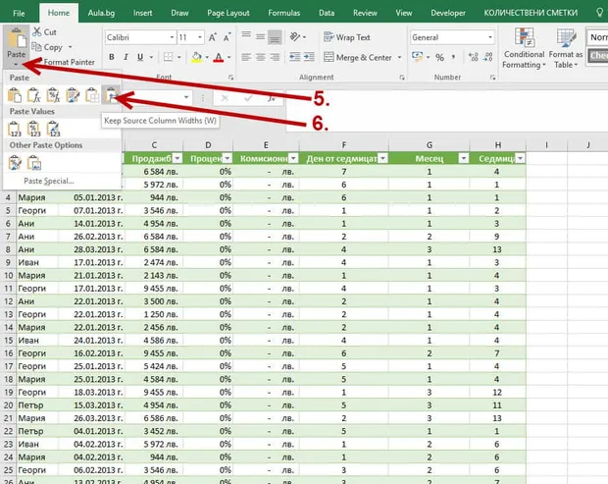Choose Paste Values (123) option
This screenshot has width=608, height=484.
(x=15, y=129)
